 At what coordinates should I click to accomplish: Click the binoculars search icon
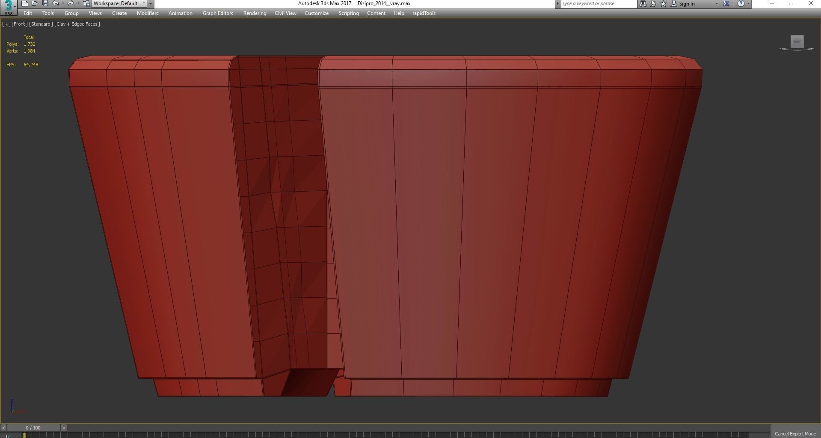coord(643,3)
